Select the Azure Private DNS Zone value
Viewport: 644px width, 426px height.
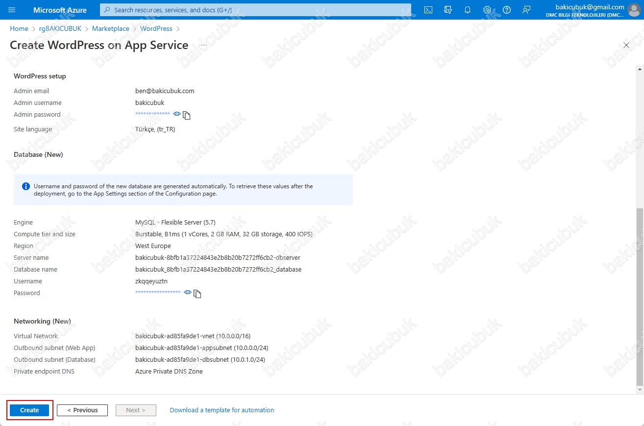coord(169,372)
